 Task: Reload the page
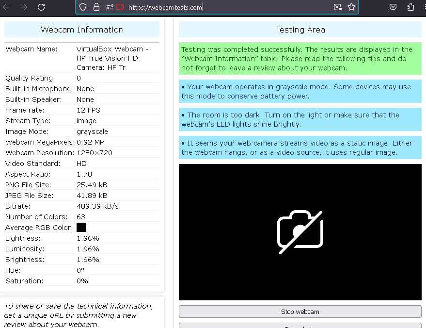pos(41,7)
